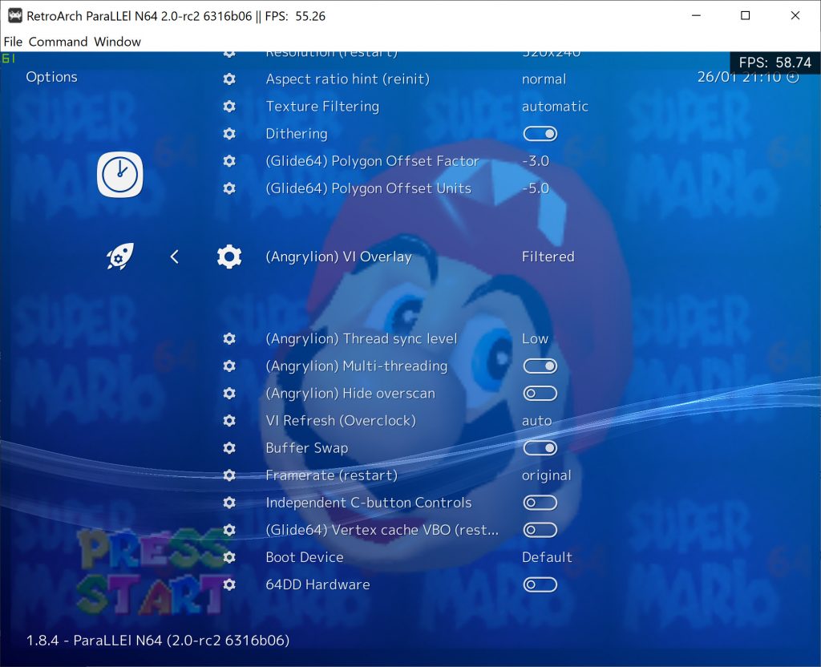Click gear icon beside Boot Device
821x667 pixels.
point(229,557)
